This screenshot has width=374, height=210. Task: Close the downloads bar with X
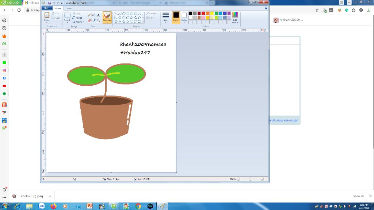point(370,196)
